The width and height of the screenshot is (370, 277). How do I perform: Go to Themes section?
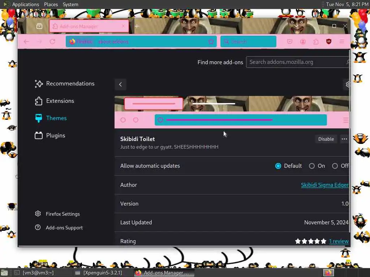click(x=51, y=118)
